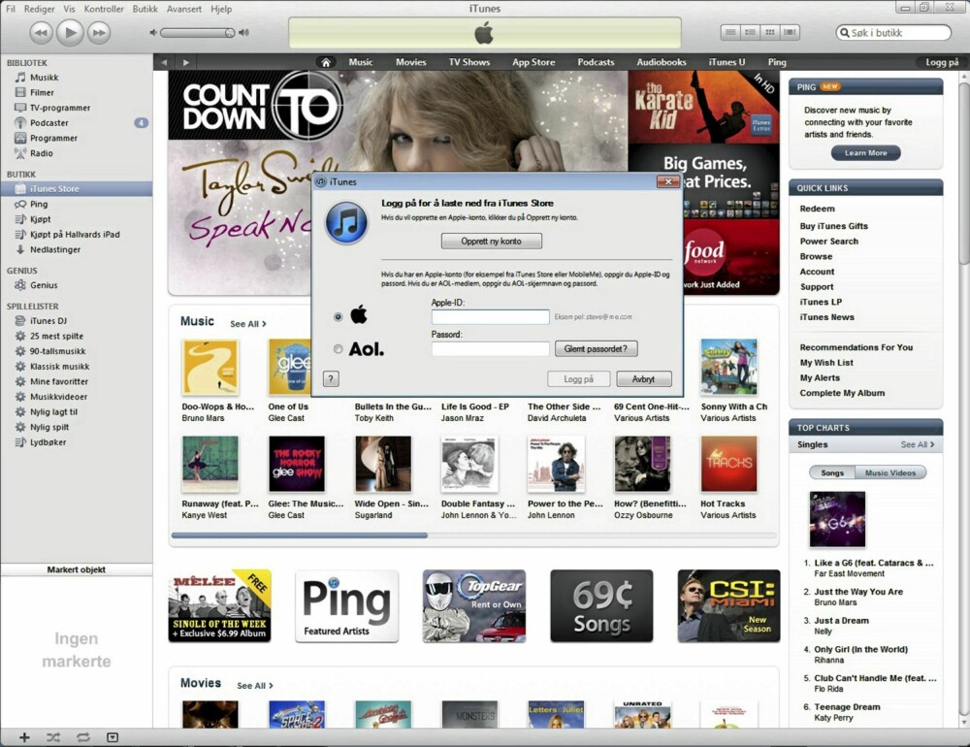Open the Ping Featured Artists banner
This screenshot has width=970, height=747.
tap(346, 606)
